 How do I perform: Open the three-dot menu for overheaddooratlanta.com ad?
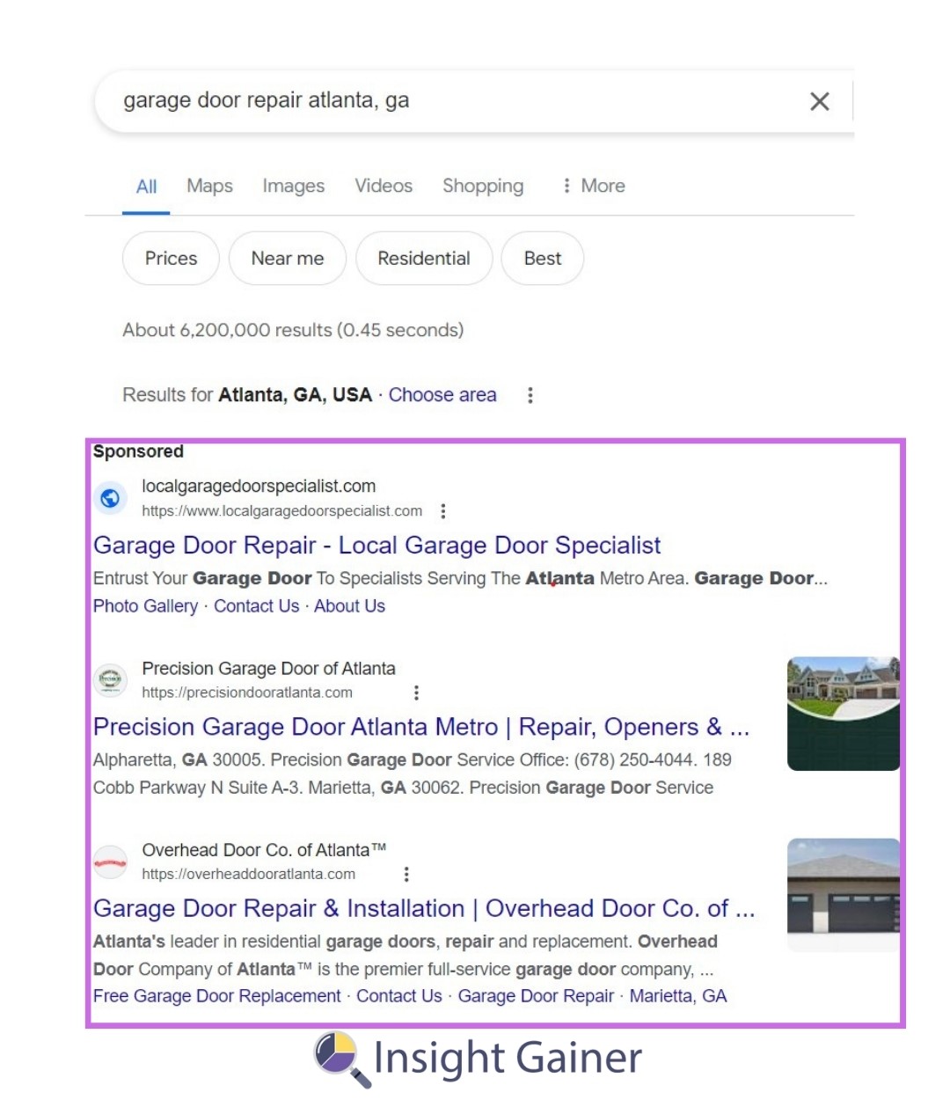click(406, 875)
